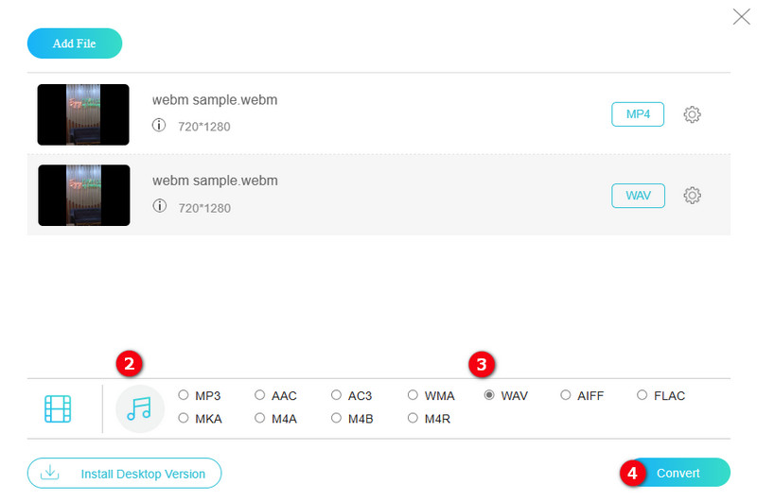Select the AIFF radio button
The height and width of the screenshot is (502, 757).
(x=566, y=395)
